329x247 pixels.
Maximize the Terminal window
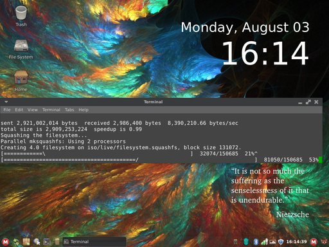308,102
